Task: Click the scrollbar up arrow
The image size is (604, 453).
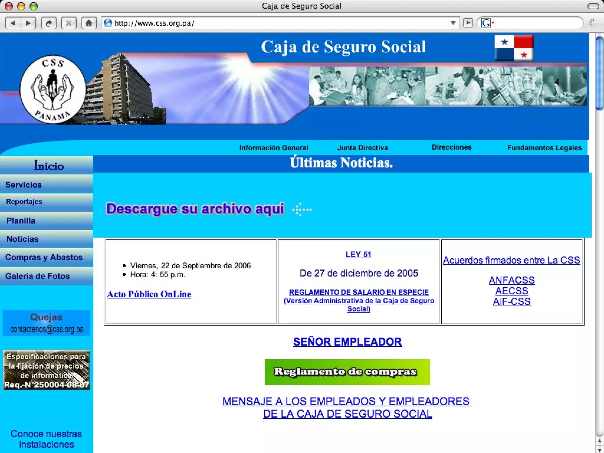Action: tap(599, 441)
